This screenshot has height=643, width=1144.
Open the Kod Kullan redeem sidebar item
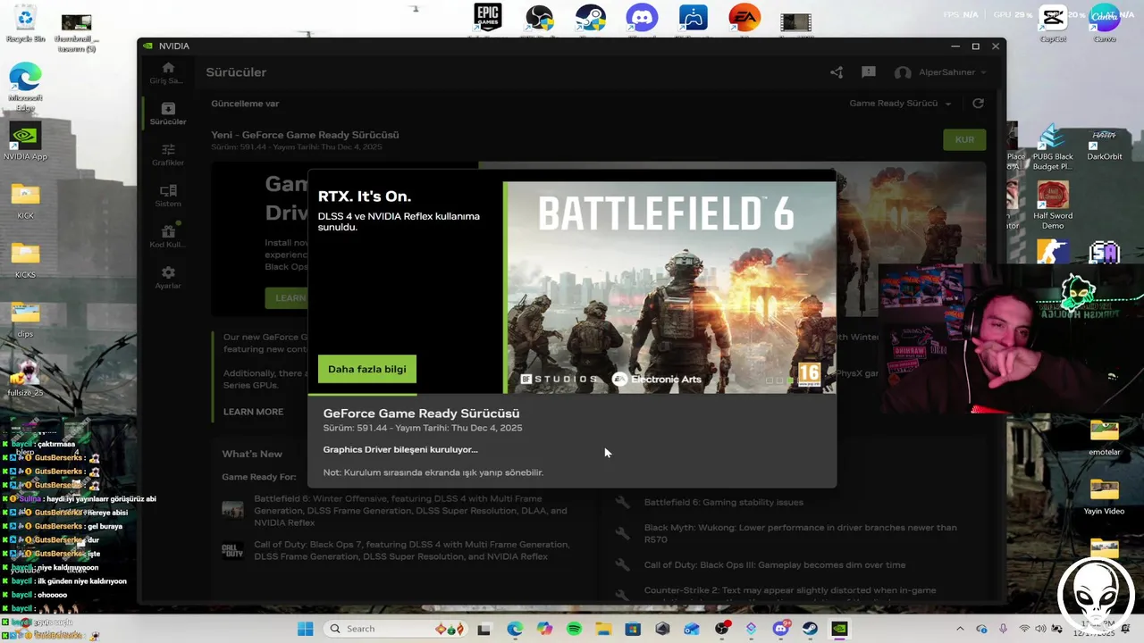coord(167,237)
